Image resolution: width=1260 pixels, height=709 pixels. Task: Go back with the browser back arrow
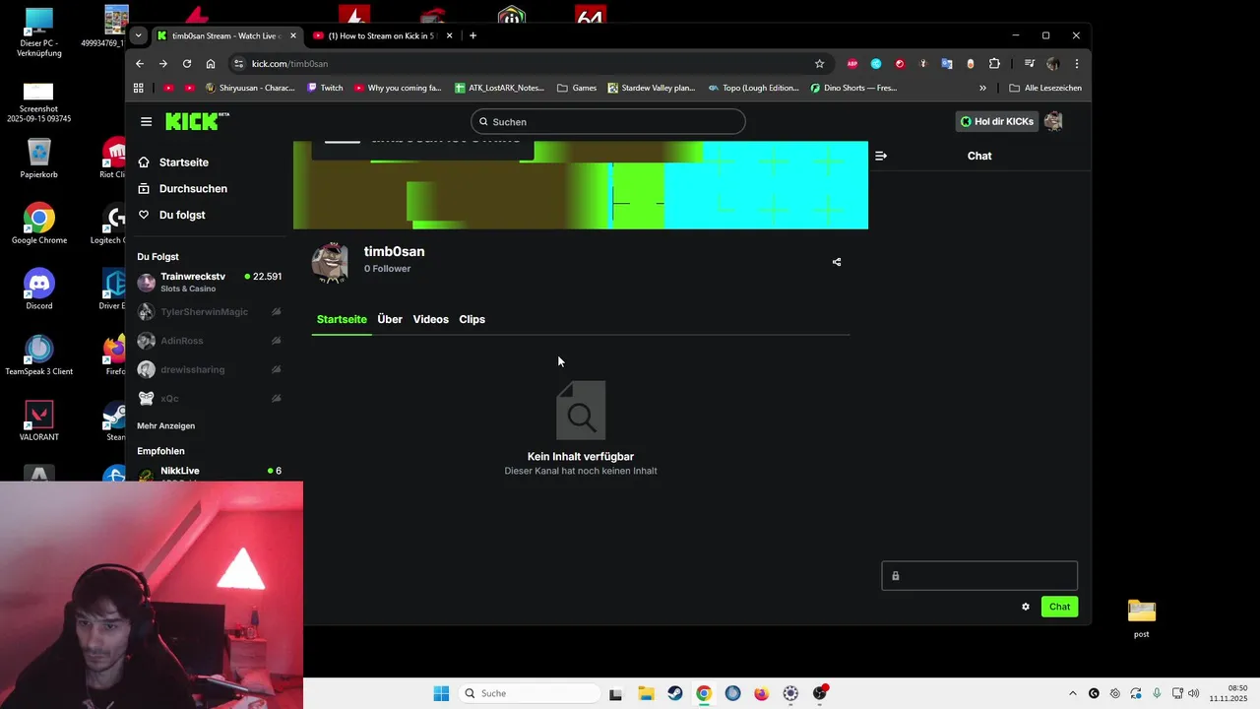[140, 64]
